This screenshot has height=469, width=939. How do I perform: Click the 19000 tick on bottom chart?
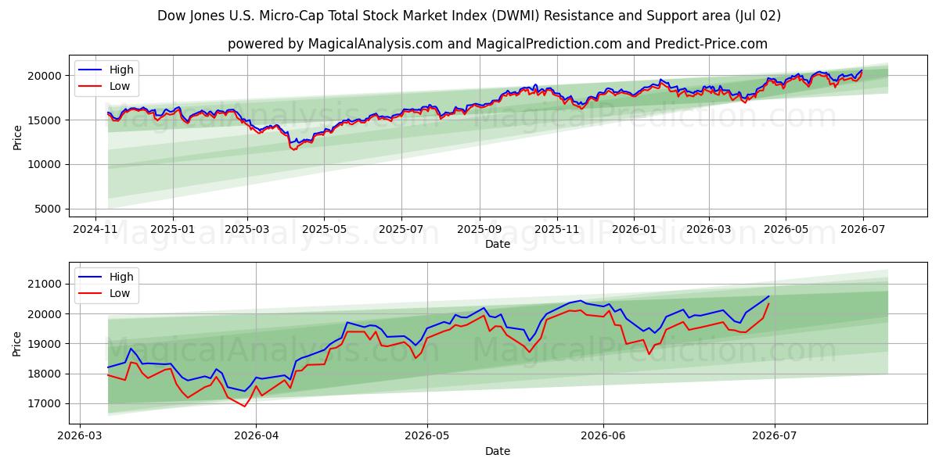(46, 344)
